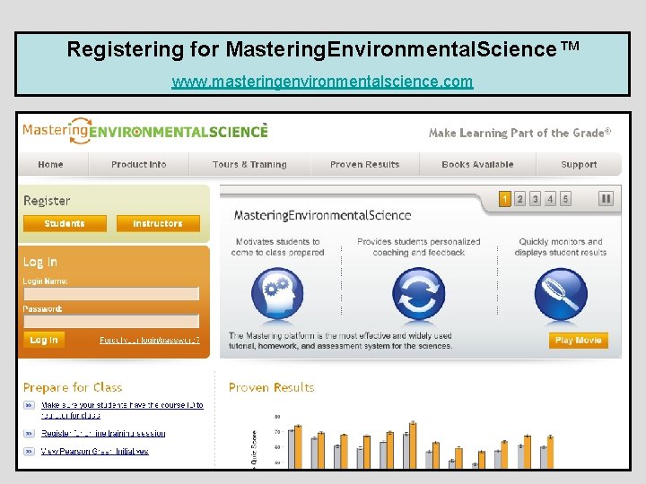646x484 pixels.
Task: Select slide 5 in the carousel
Action: tap(565, 199)
